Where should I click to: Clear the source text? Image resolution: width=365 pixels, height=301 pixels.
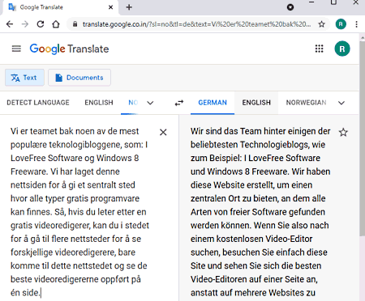(x=163, y=132)
